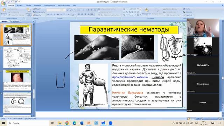Open Microsoft Edge from the taskbar
The width and height of the screenshot is (224, 126).
[74, 123]
